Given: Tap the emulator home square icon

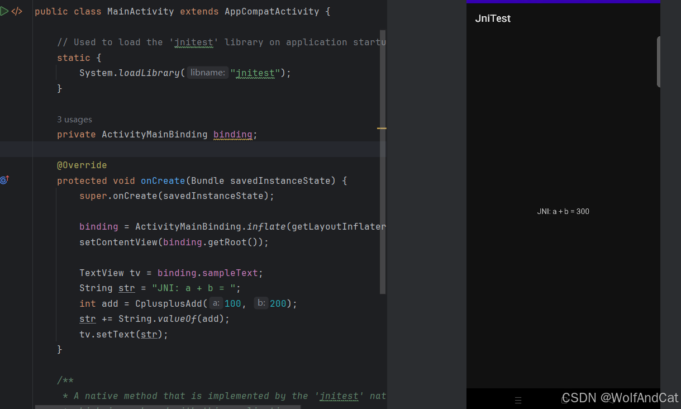Looking at the screenshot, I should click(564, 400).
